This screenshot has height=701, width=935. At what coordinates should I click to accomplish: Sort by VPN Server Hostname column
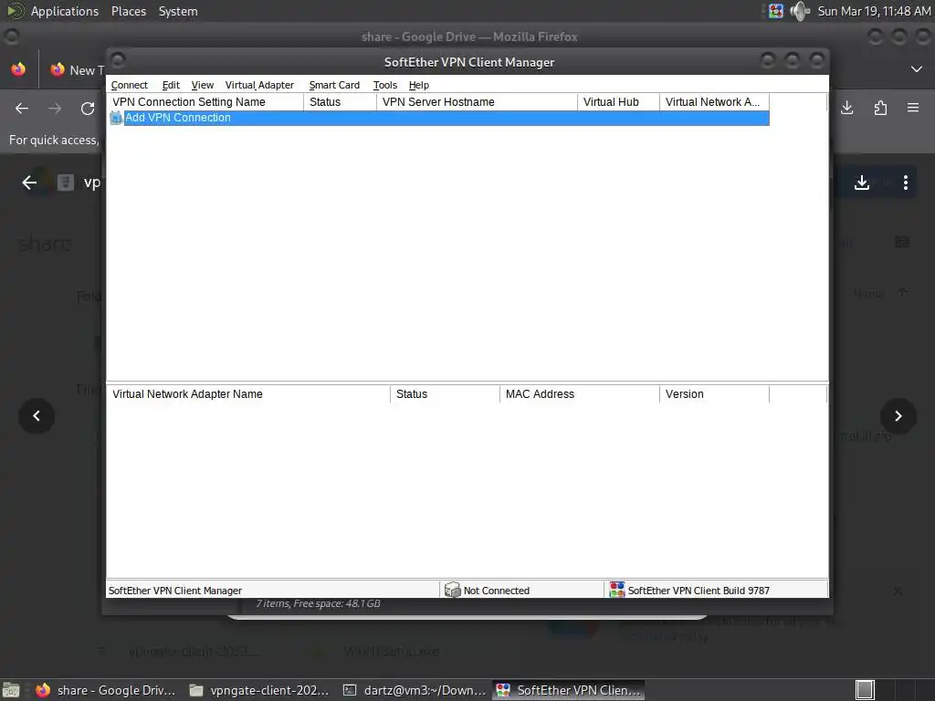[477, 102]
